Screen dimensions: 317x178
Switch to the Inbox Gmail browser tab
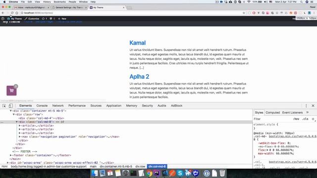tap(31, 7)
